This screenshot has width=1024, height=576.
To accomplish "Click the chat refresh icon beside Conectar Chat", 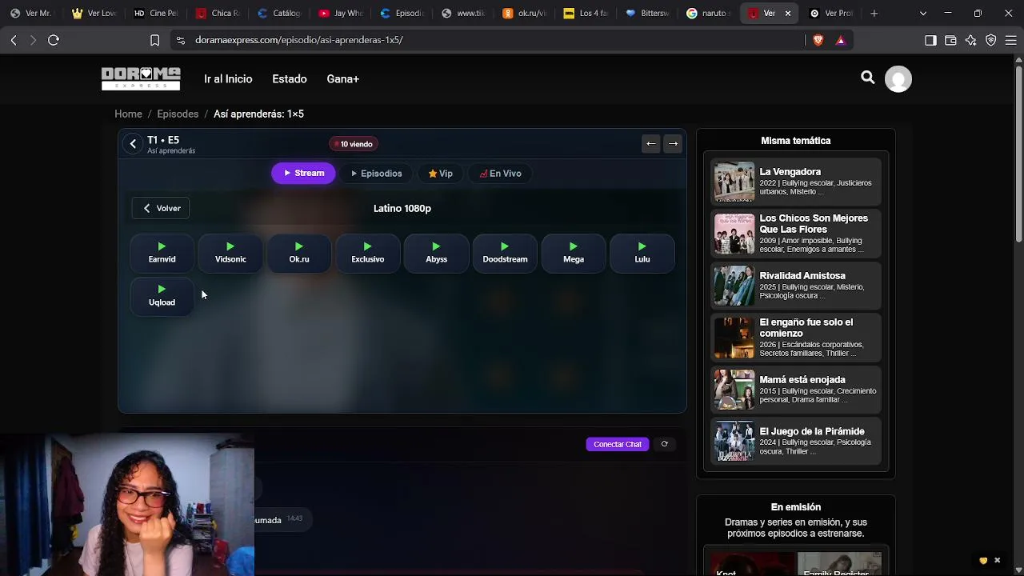I will pos(664,444).
